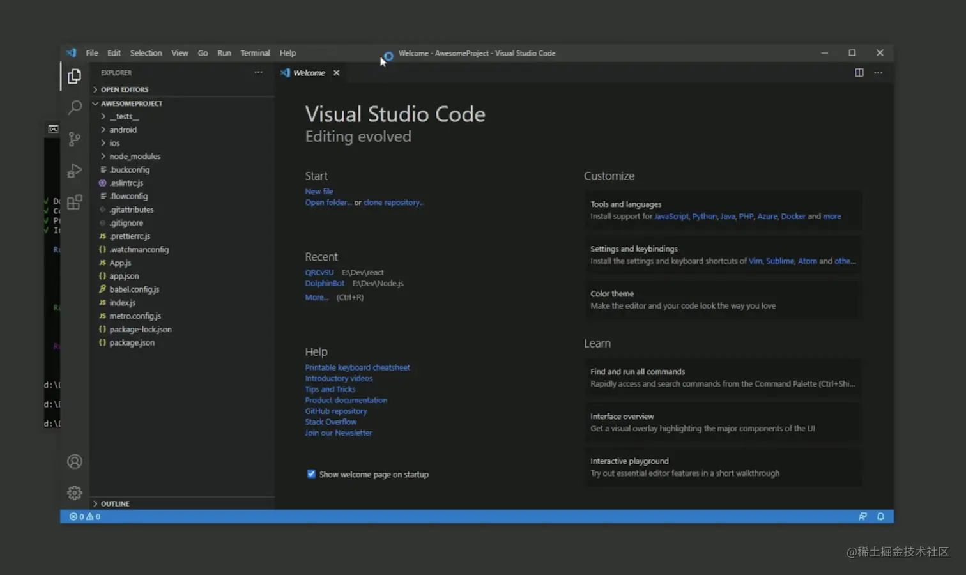Open the Selection menu
This screenshot has width=966, height=575.
point(146,53)
